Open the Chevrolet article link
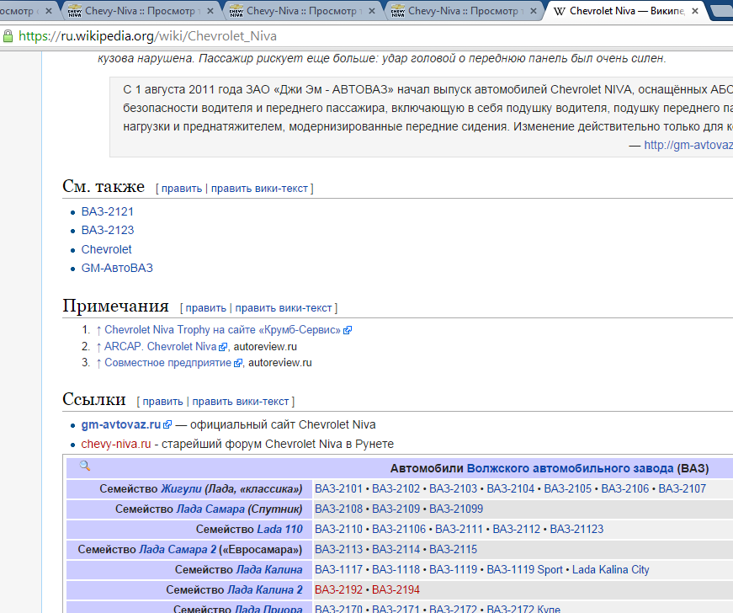 107,250
